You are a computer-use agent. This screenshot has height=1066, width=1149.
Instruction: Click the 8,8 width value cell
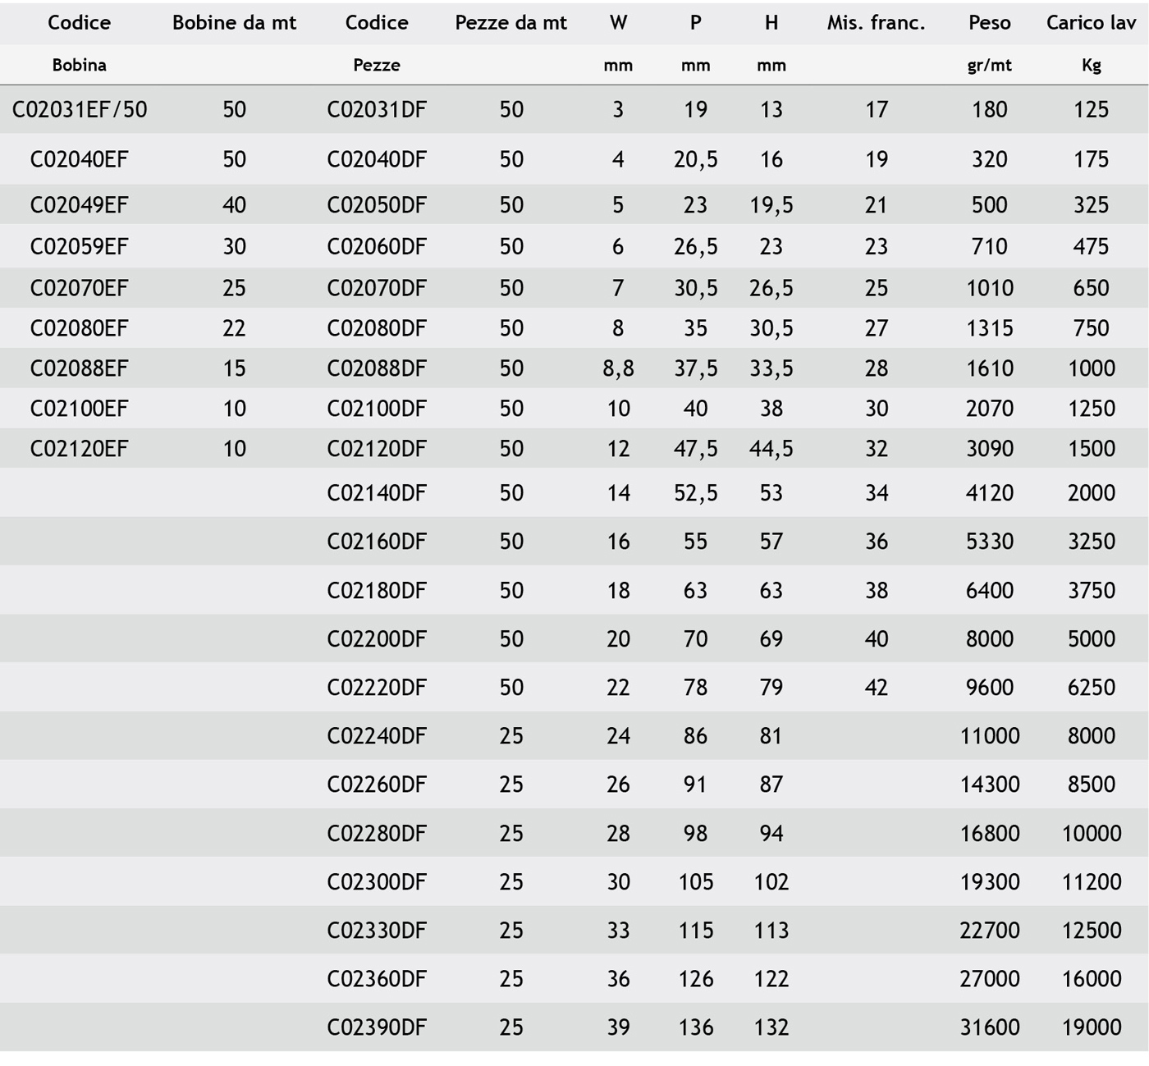[618, 368]
